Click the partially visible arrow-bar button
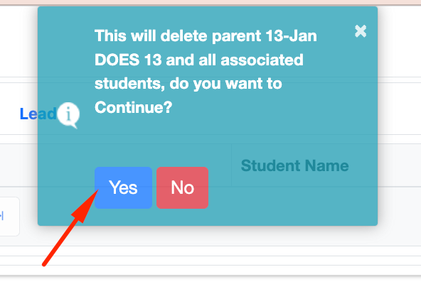Screen dimensions: 421x284 tap(9, 217)
